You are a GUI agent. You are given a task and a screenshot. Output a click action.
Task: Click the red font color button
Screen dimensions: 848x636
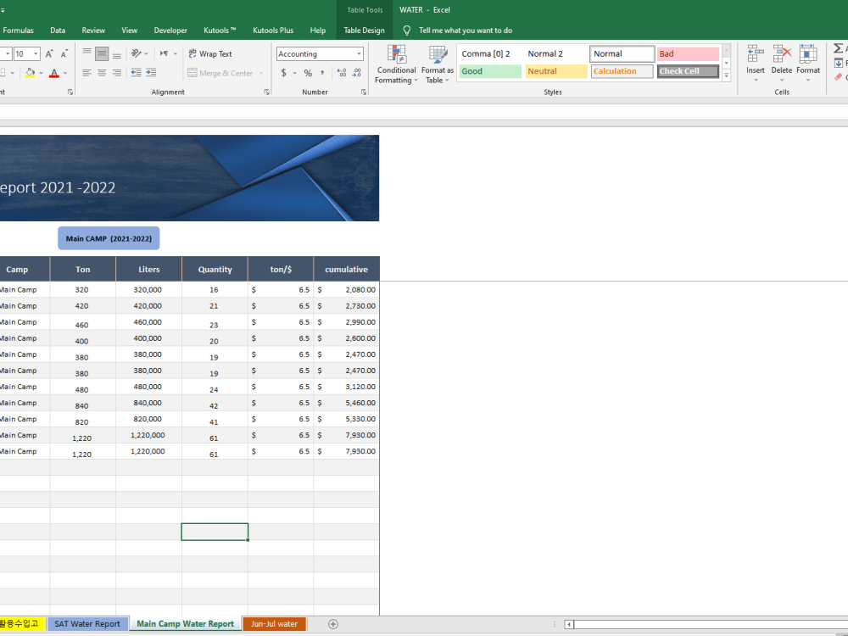[x=54, y=72]
